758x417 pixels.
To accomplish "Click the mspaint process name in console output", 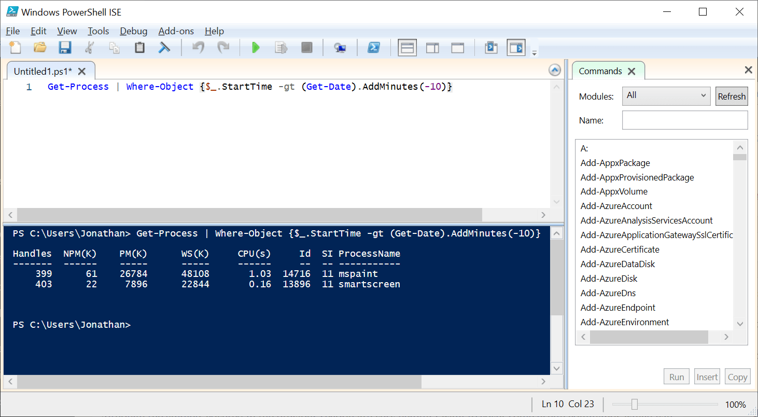I will point(358,273).
